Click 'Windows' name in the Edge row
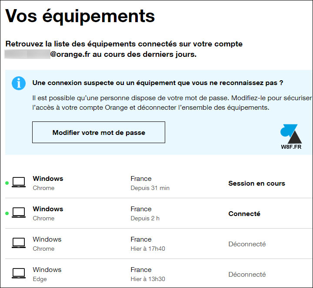313x288 pixels. pyautogui.click(x=47, y=269)
